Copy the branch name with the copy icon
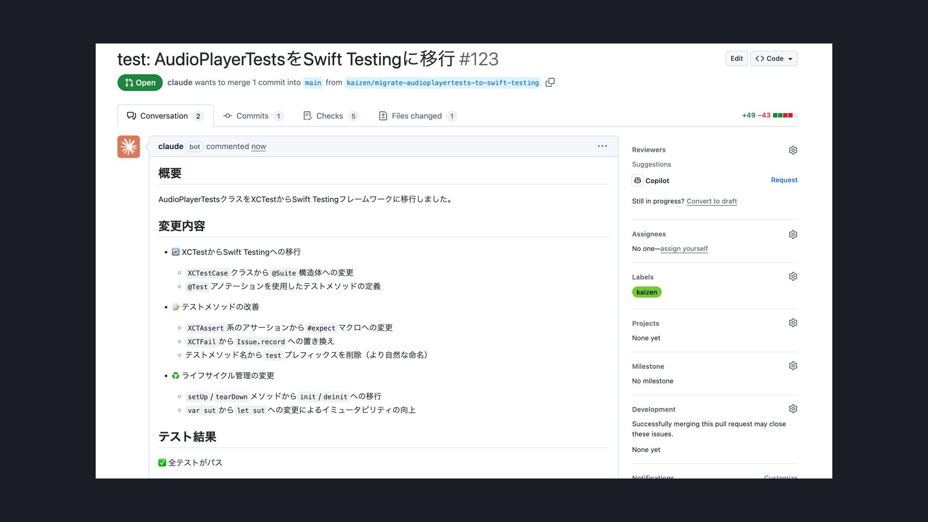This screenshot has height=522, width=928. click(550, 82)
